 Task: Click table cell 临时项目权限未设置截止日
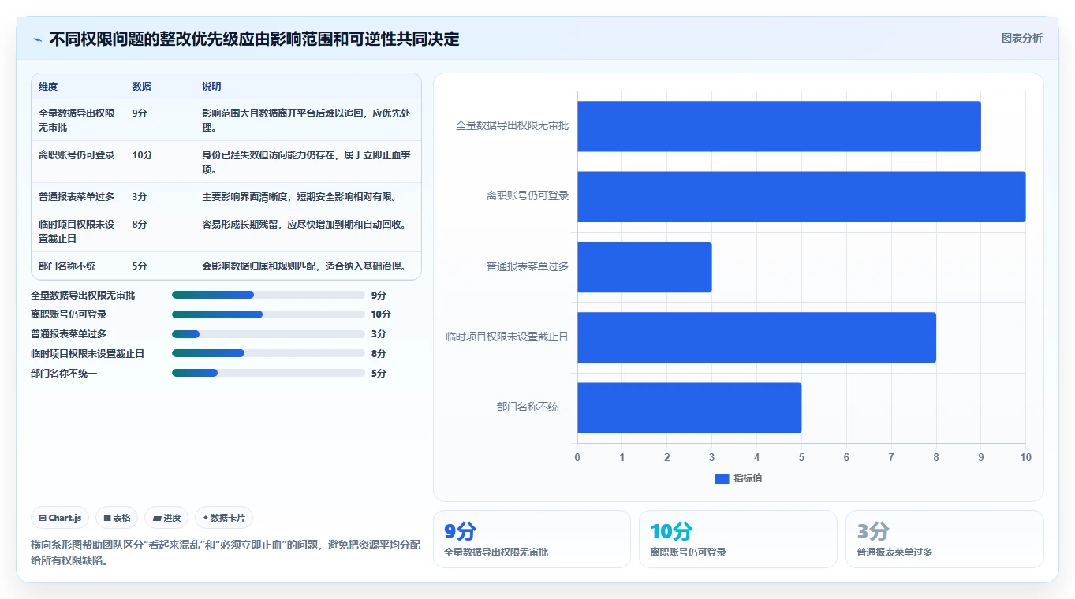click(x=77, y=231)
